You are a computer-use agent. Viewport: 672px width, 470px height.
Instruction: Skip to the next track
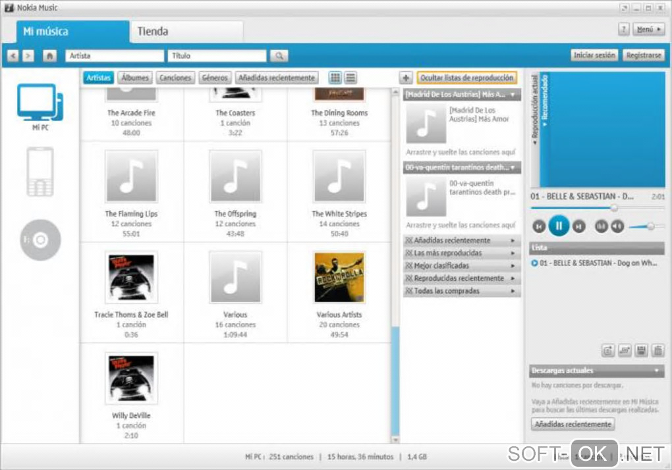pyautogui.click(x=578, y=226)
